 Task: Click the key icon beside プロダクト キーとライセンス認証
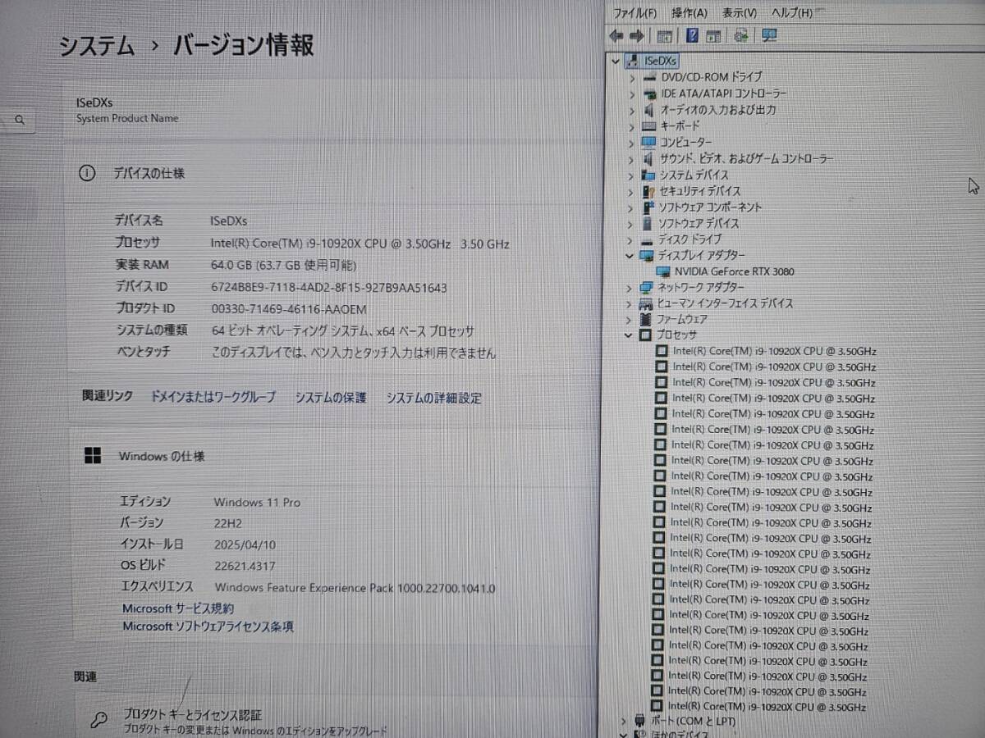tap(98, 720)
